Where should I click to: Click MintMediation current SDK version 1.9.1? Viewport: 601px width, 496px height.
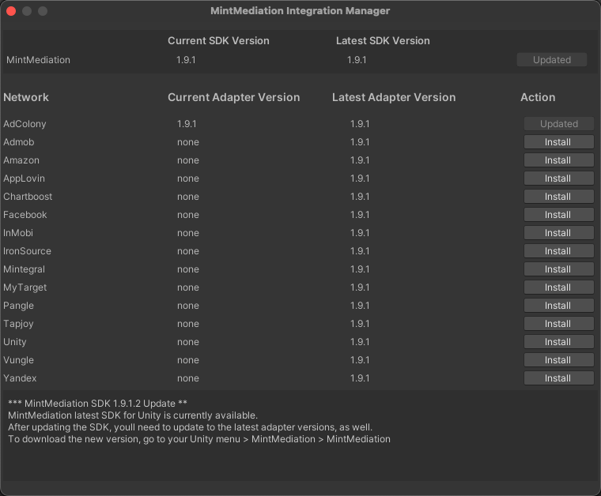[x=186, y=60]
